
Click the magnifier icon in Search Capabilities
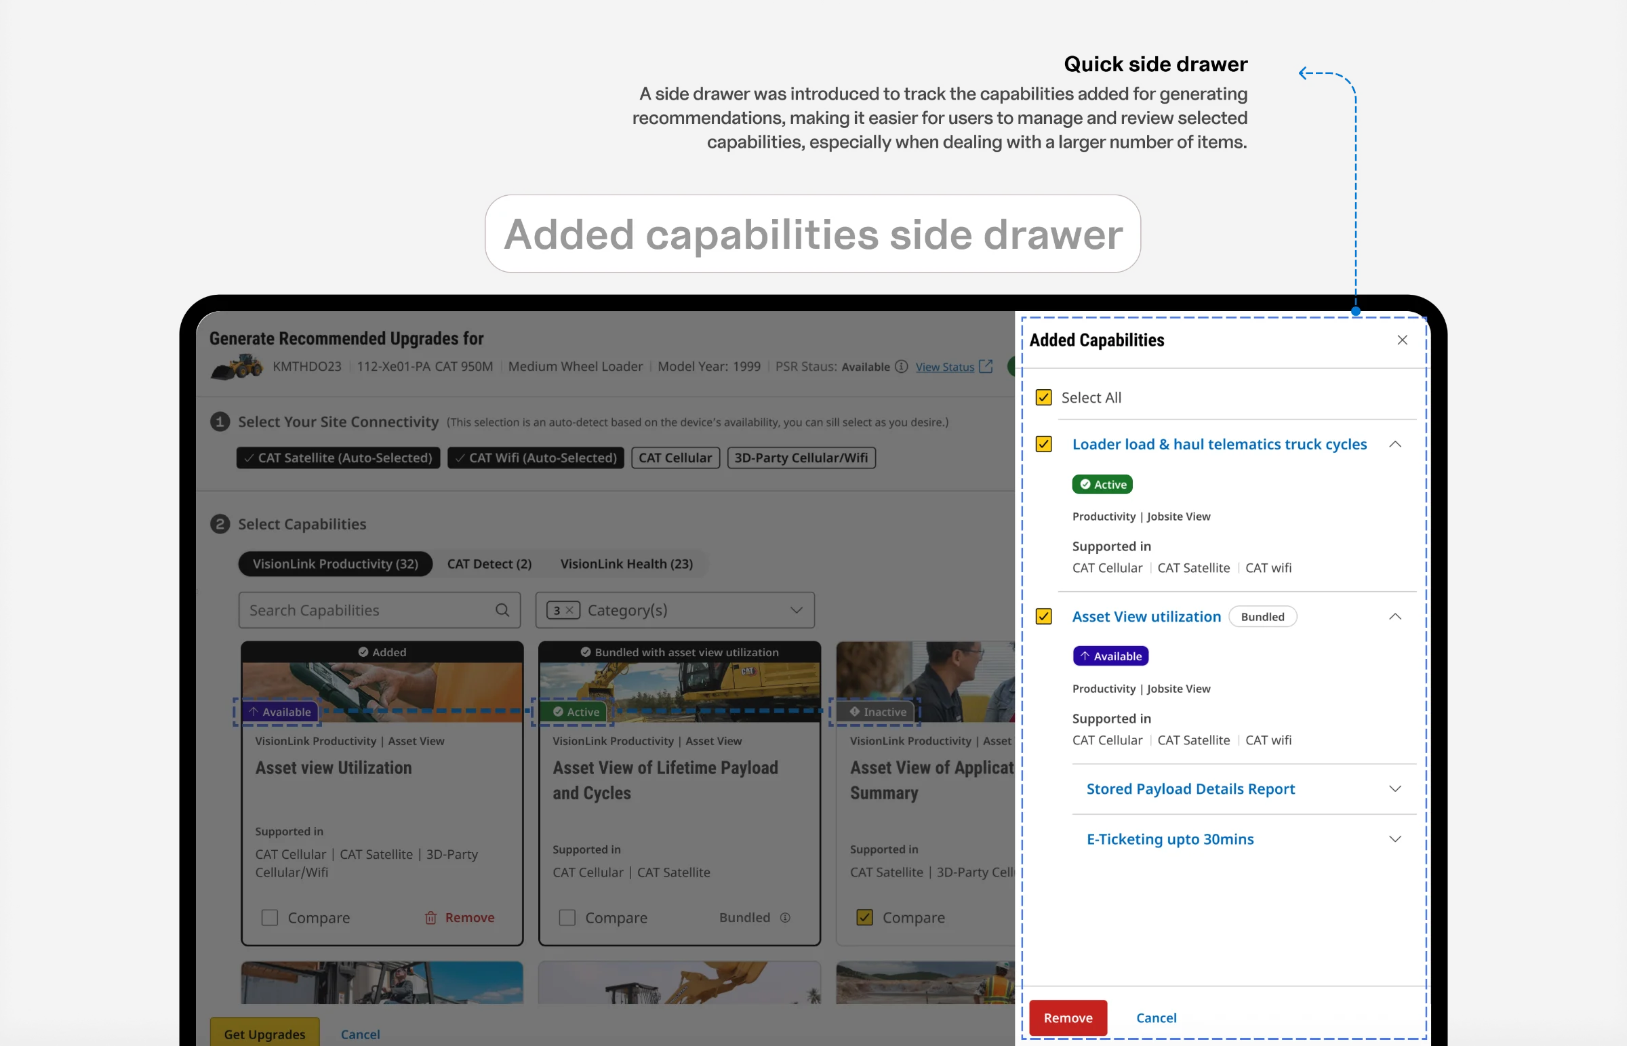point(502,610)
